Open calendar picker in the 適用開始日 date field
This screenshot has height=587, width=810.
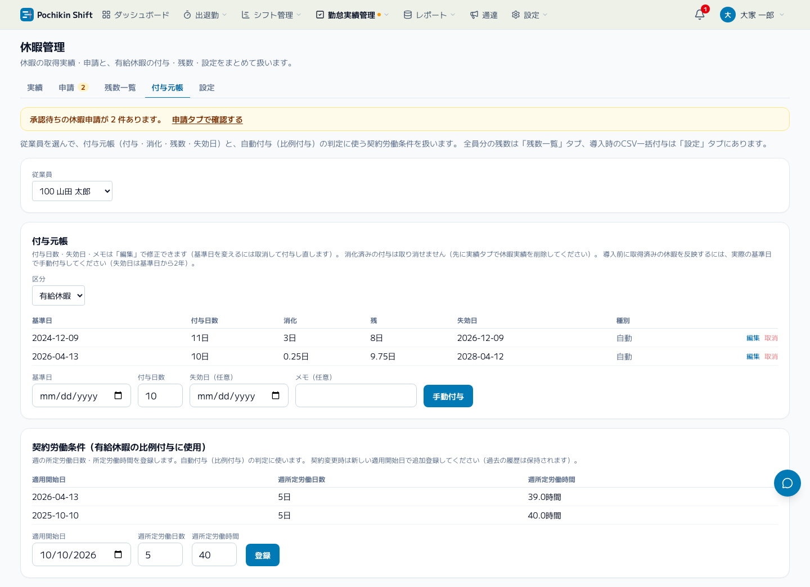(x=118, y=554)
